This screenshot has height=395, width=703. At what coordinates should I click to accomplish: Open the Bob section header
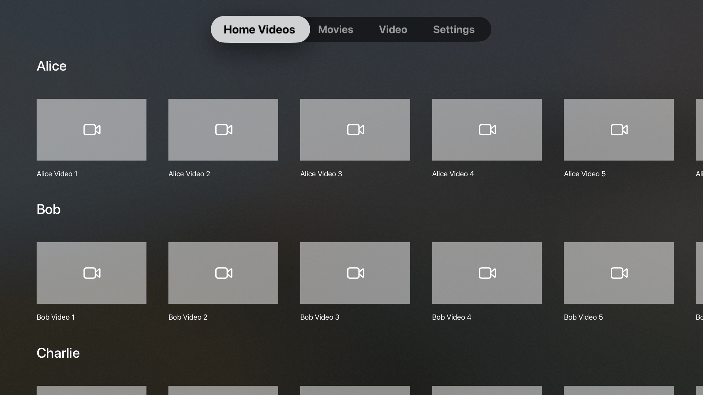(48, 209)
